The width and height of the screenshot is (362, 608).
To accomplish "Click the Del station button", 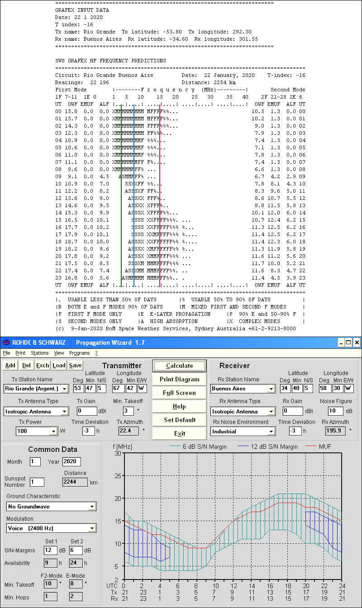I will point(27,366).
